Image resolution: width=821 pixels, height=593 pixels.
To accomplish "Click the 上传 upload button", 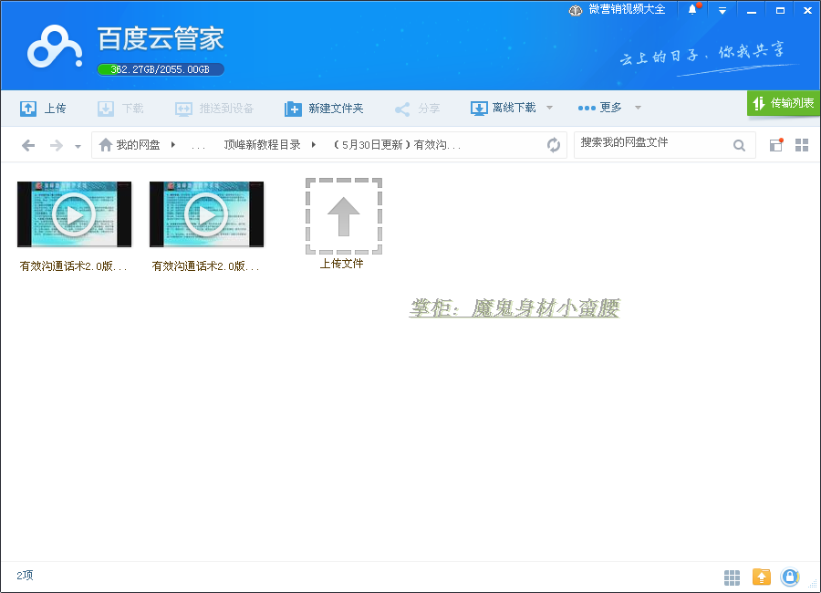I will 43,109.
